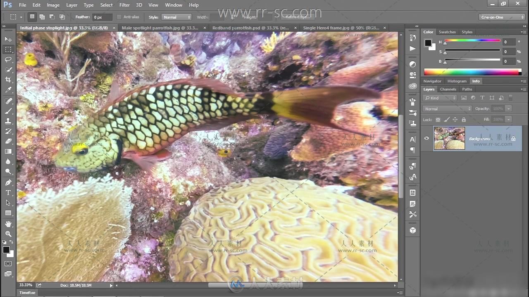Toggle the type layer filter icon
The width and height of the screenshot is (529, 297).
point(482,98)
